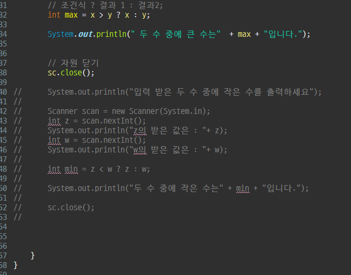Click the commented "int z = scan.nextInt();" line
351x275 pixels.
(x=96, y=121)
